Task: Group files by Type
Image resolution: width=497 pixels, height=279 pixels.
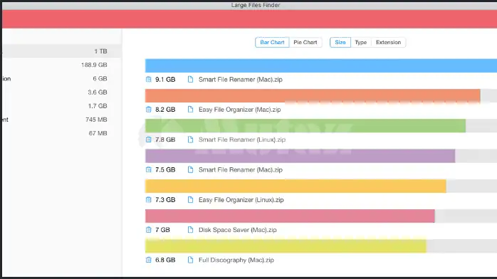Action: pos(361,42)
